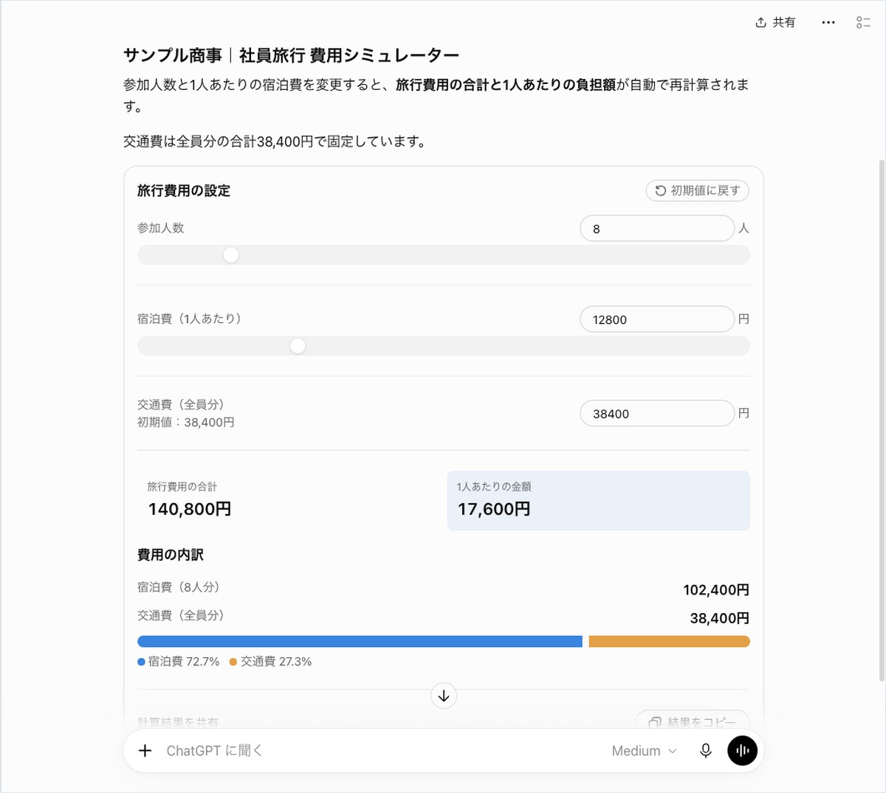The image size is (886, 793).
Task: Focus the ChatGPT に聞く prompt field
Action: point(377,751)
